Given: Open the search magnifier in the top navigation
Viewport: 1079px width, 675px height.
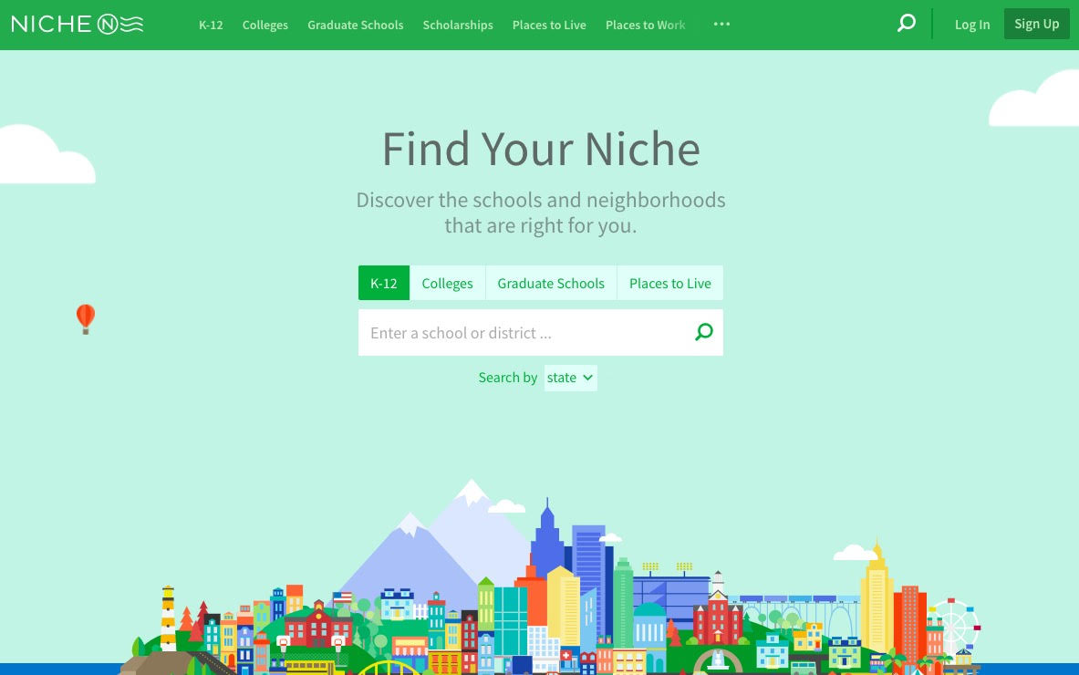Looking at the screenshot, I should [x=906, y=23].
